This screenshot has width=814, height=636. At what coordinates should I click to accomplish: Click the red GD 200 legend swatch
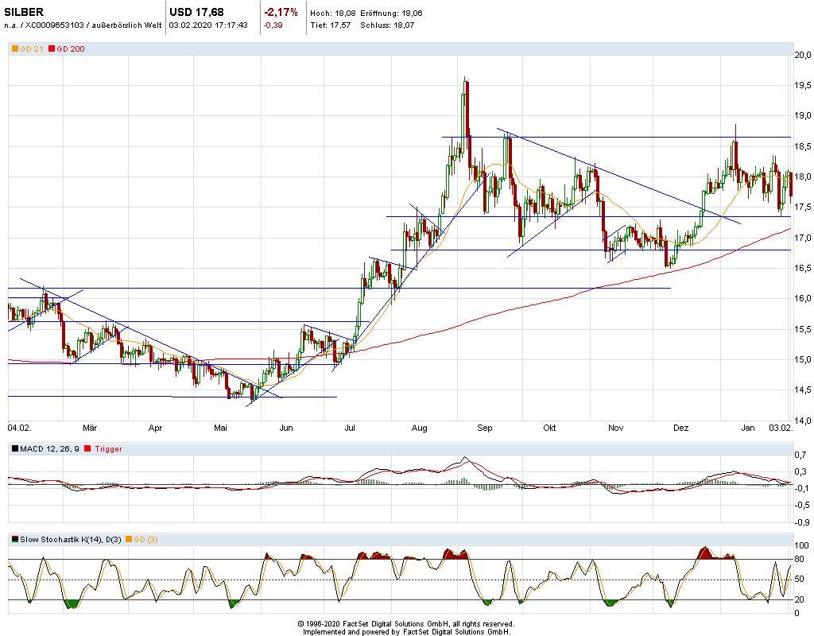(x=52, y=49)
